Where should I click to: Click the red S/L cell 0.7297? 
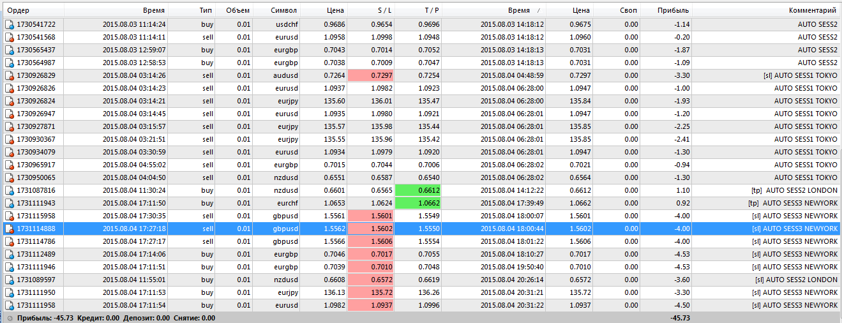point(372,75)
